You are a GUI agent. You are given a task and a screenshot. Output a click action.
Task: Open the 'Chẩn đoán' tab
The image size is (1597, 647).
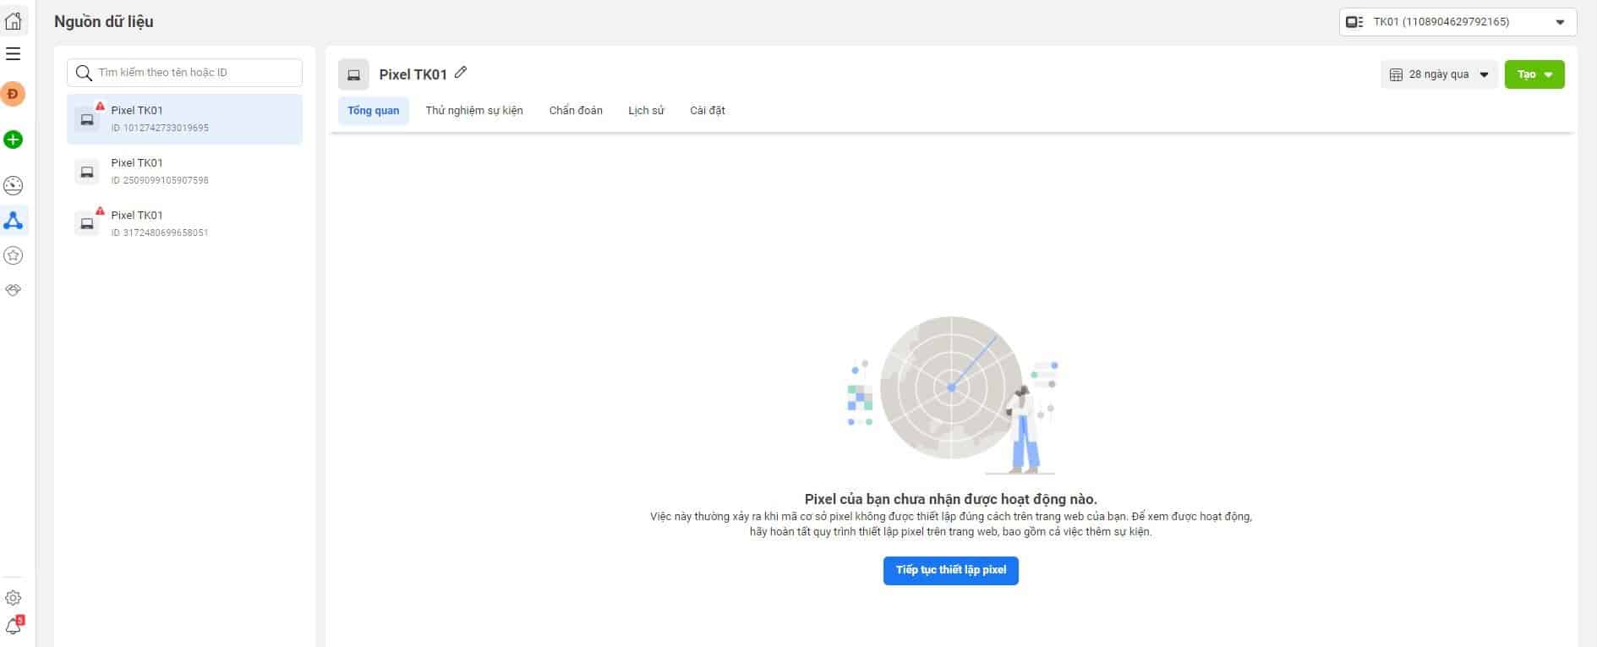click(576, 111)
